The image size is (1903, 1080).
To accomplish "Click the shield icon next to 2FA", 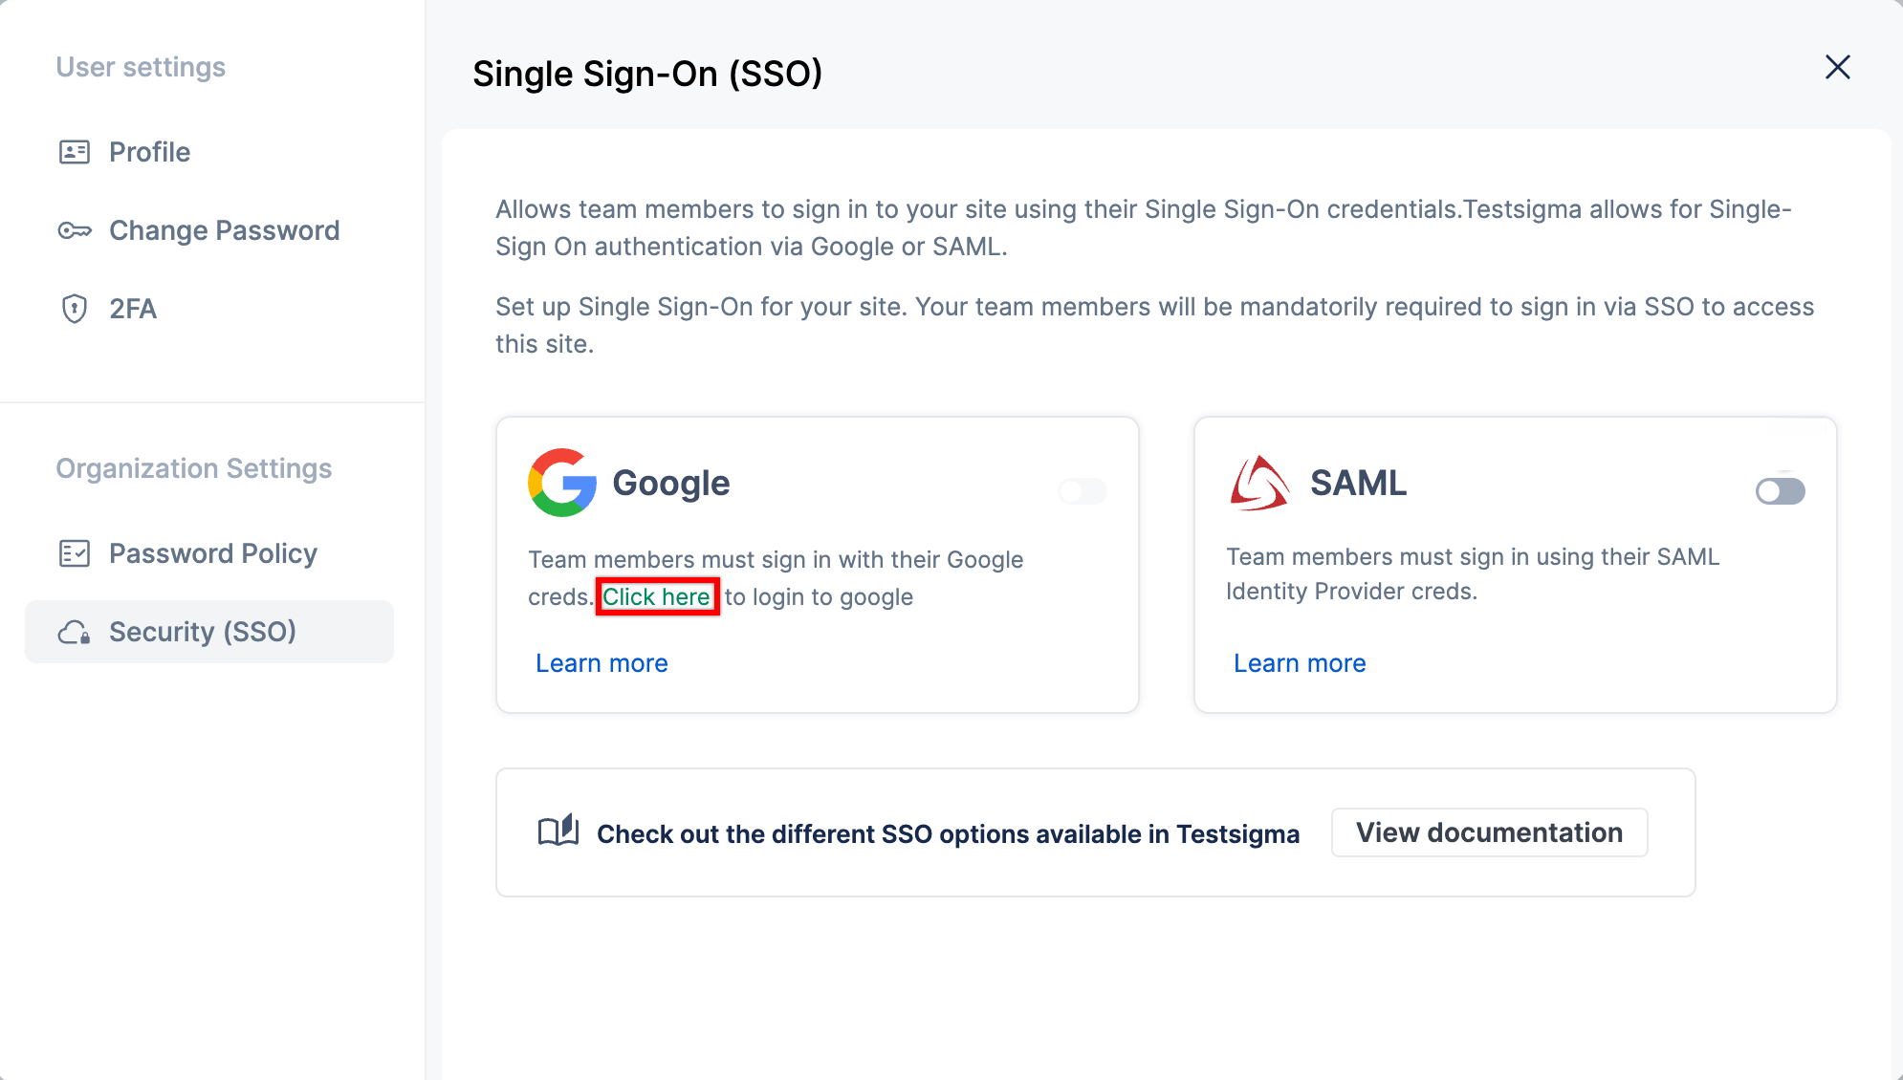I will (x=75, y=309).
